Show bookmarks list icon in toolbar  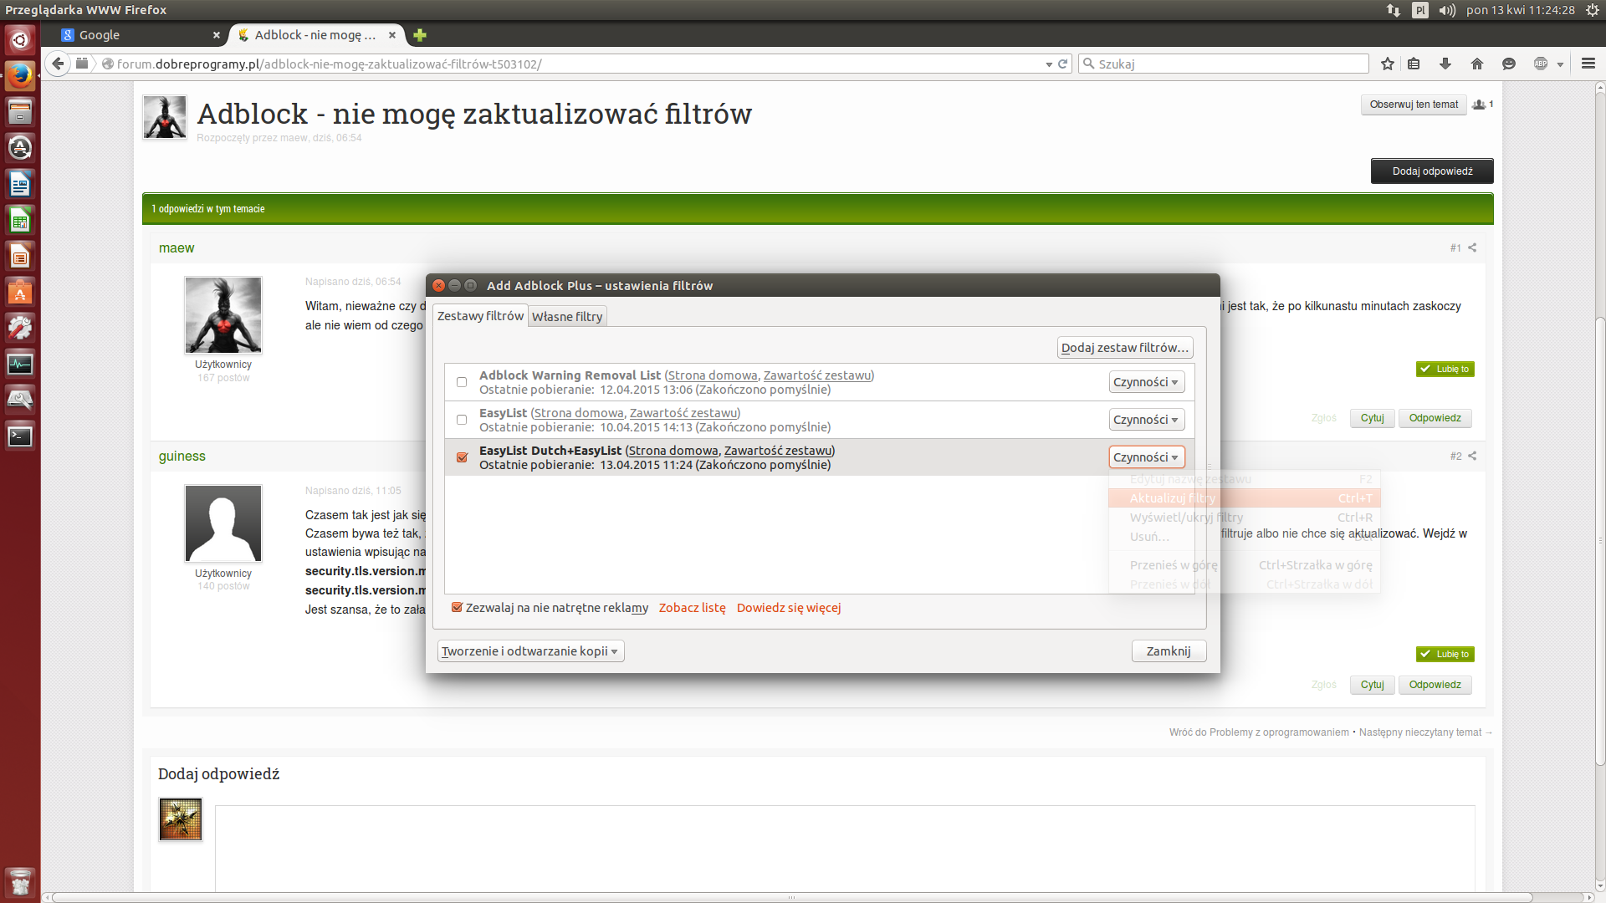click(x=1414, y=64)
